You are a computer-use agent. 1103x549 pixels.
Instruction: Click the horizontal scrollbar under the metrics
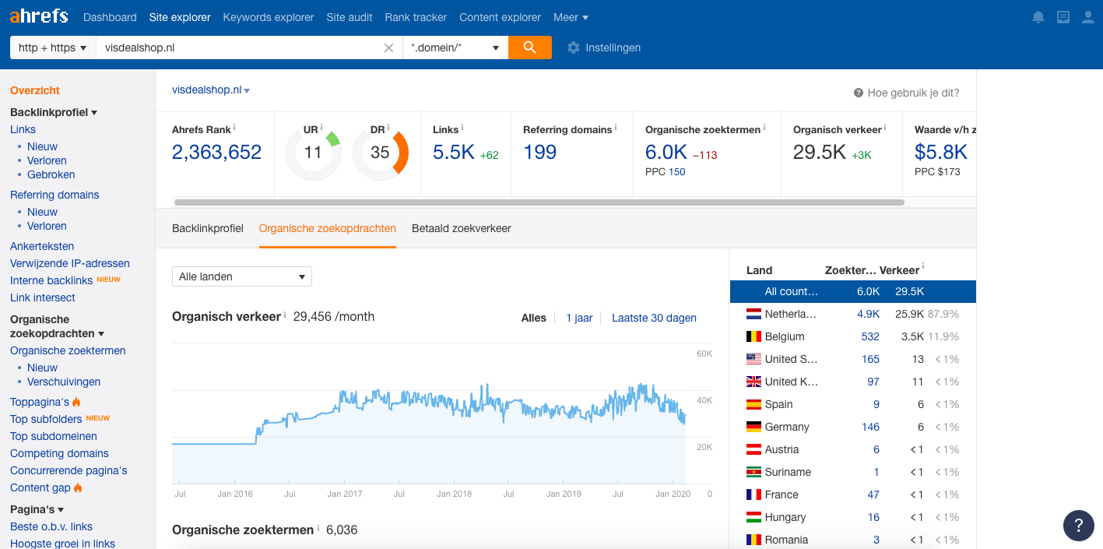(x=539, y=202)
